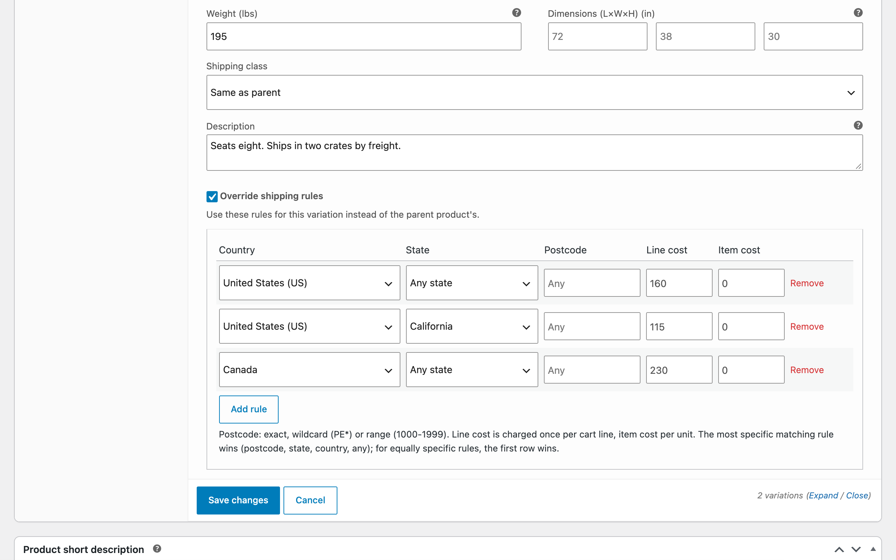896x560 pixels.
Task: Click the Add rule button
Action: pos(249,409)
